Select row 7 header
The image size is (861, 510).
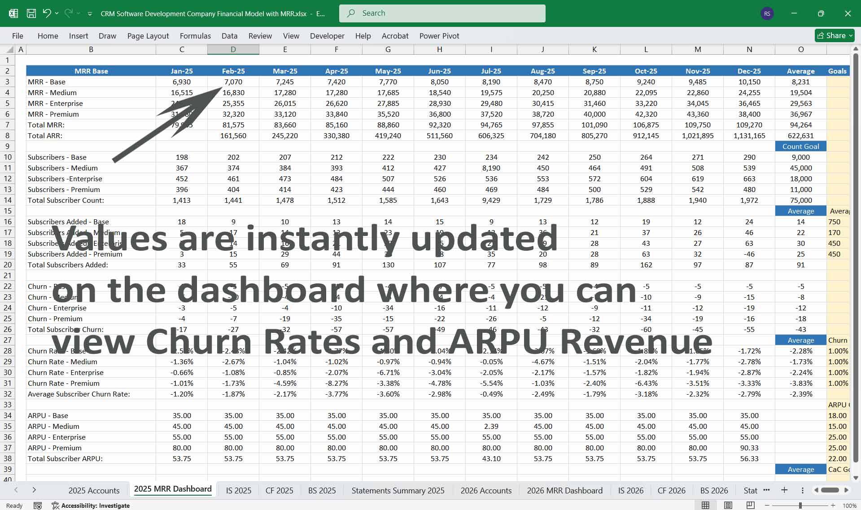coord(8,125)
